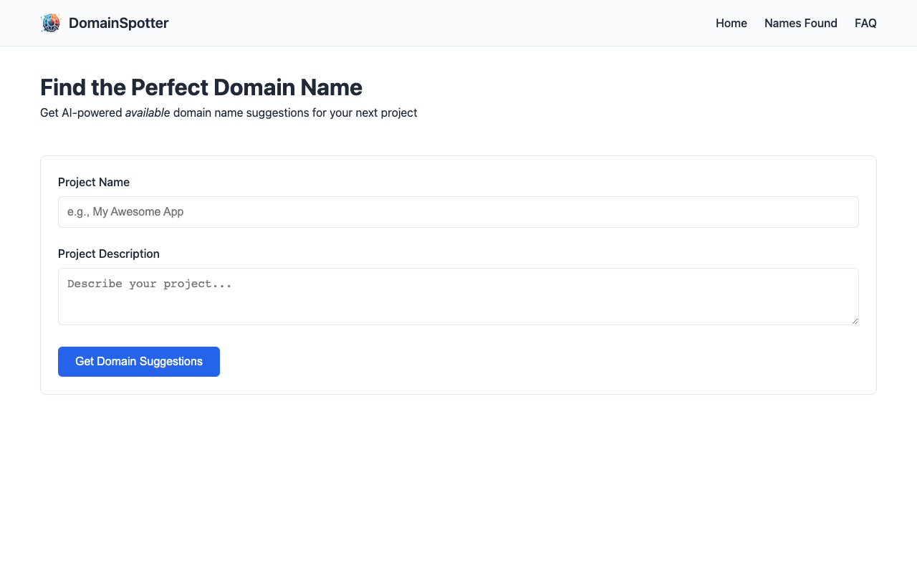Open the FAQ page
Image resolution: width=917 pixels, height=573 pixels.
tap(865, 23)
